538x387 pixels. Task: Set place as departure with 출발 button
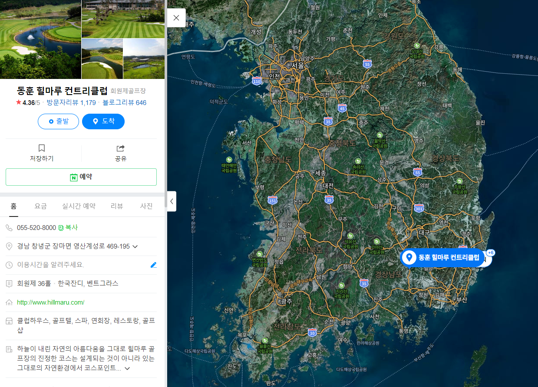pos(58,121)
